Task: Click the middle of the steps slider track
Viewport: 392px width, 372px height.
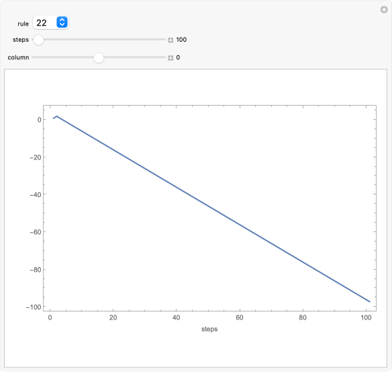Action: click(x=99, y=40)
